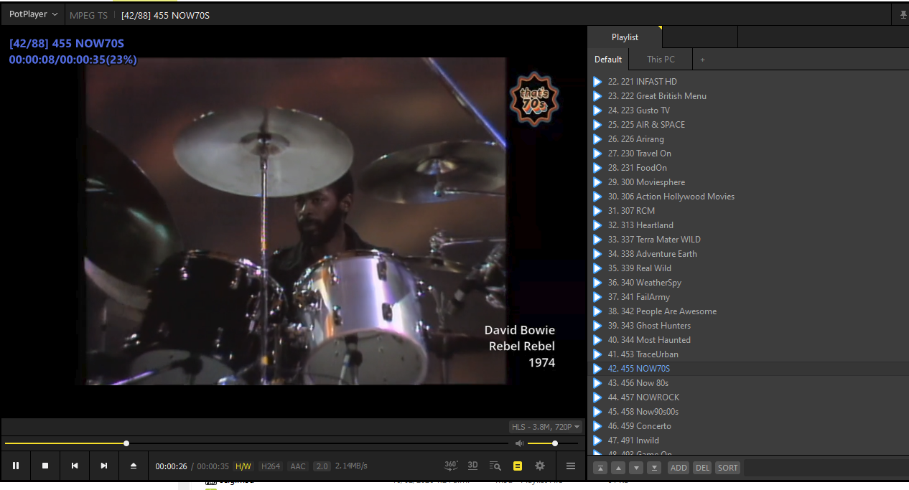Select the Default playlist tab
909x490 pixels.
(608, 60)
